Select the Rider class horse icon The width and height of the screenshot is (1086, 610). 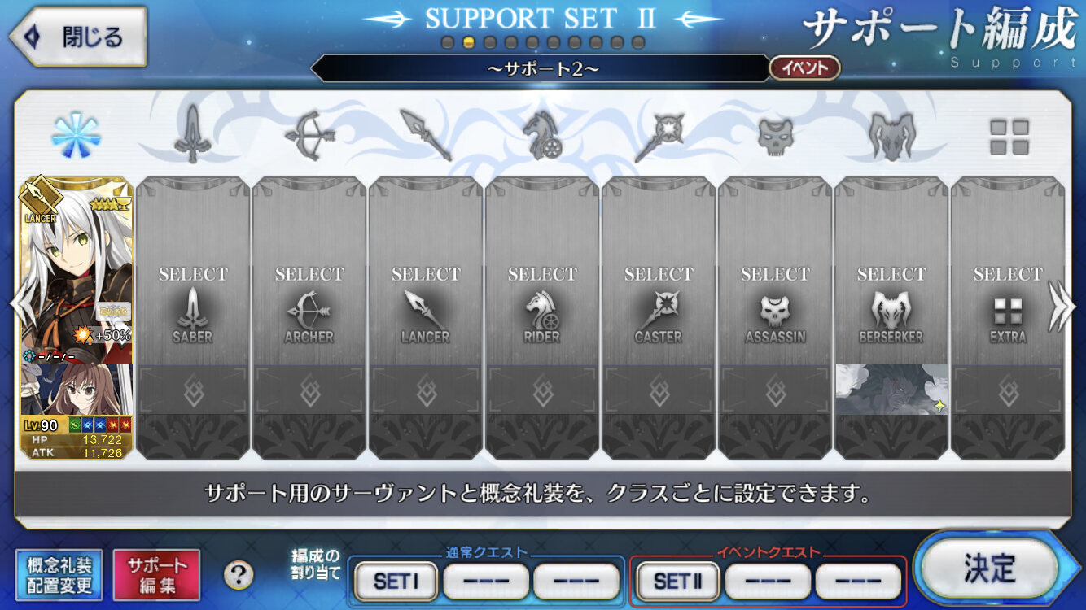pyautogui.click(x=541, y=135)
